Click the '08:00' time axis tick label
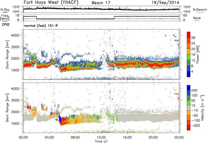The width and height of the screenshot is (207, 143). click(75, 138)
